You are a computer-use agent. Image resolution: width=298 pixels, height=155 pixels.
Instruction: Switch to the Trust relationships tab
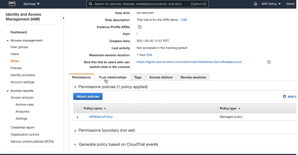pos(113,77)
